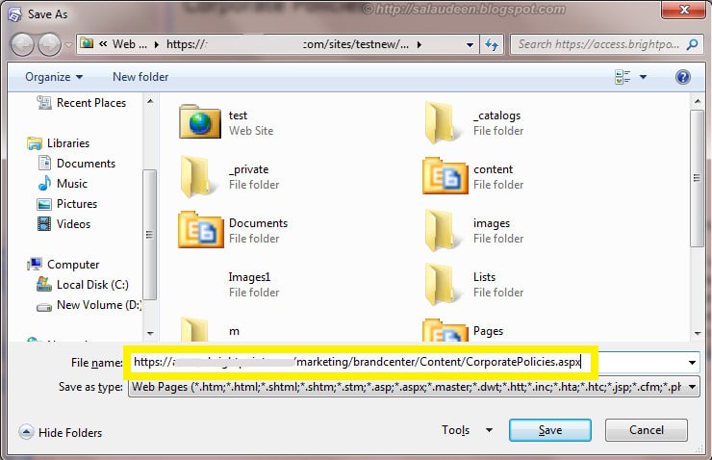Click navigation pane scroll up arrow
This screenshot has height=460, width=712.
pos(150,101)
